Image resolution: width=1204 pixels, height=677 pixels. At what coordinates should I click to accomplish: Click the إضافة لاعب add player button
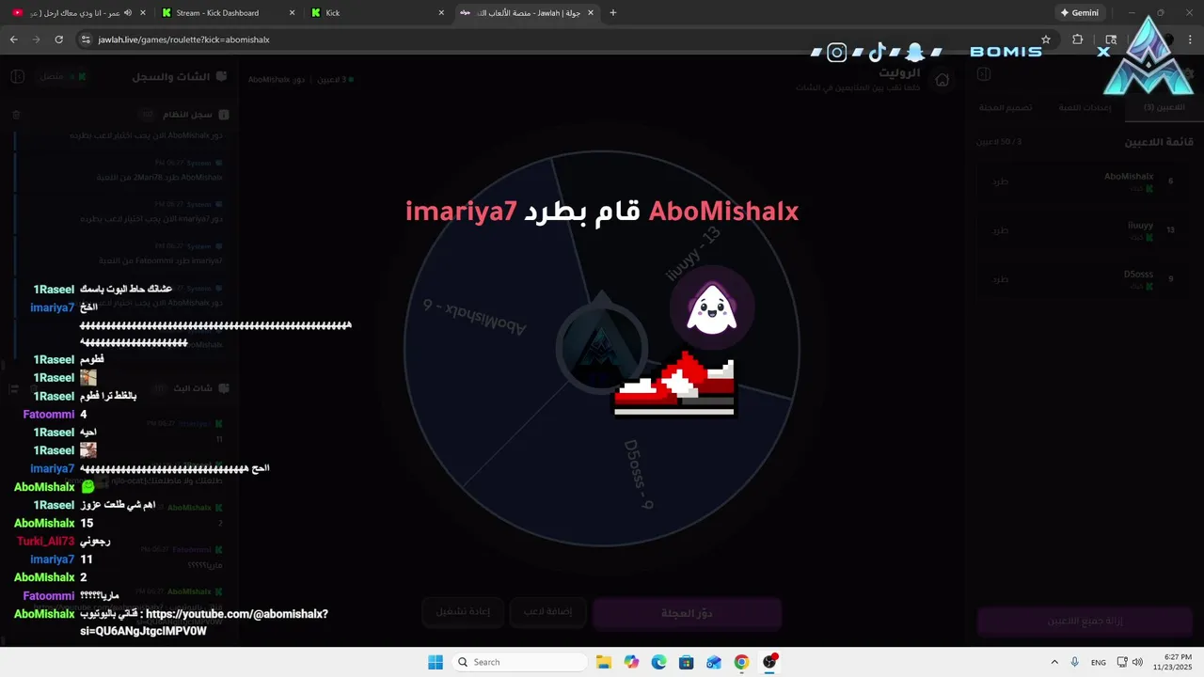(x=547, y=612)
